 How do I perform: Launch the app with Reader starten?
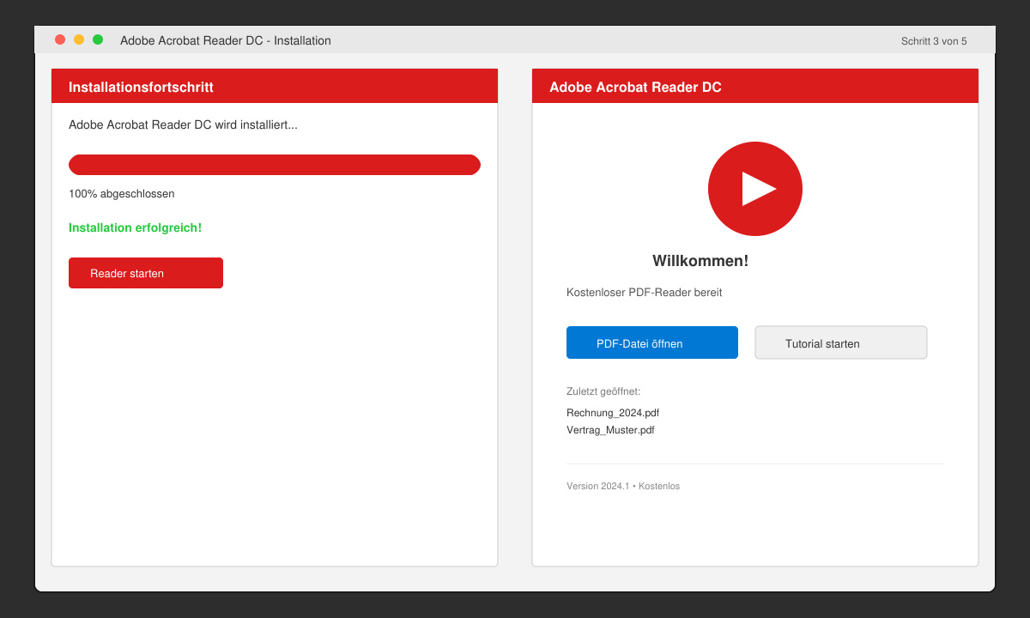(x=146, y=273)
